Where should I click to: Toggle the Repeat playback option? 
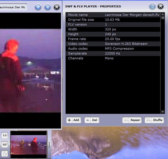(132, 120)
